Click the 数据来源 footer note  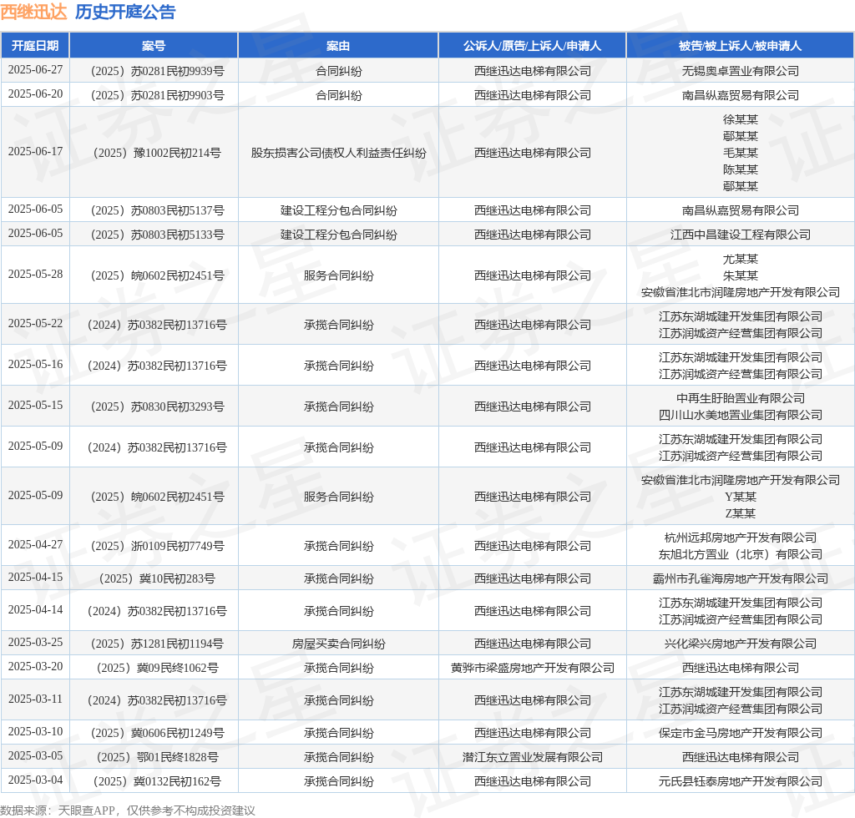coord(128,810)
